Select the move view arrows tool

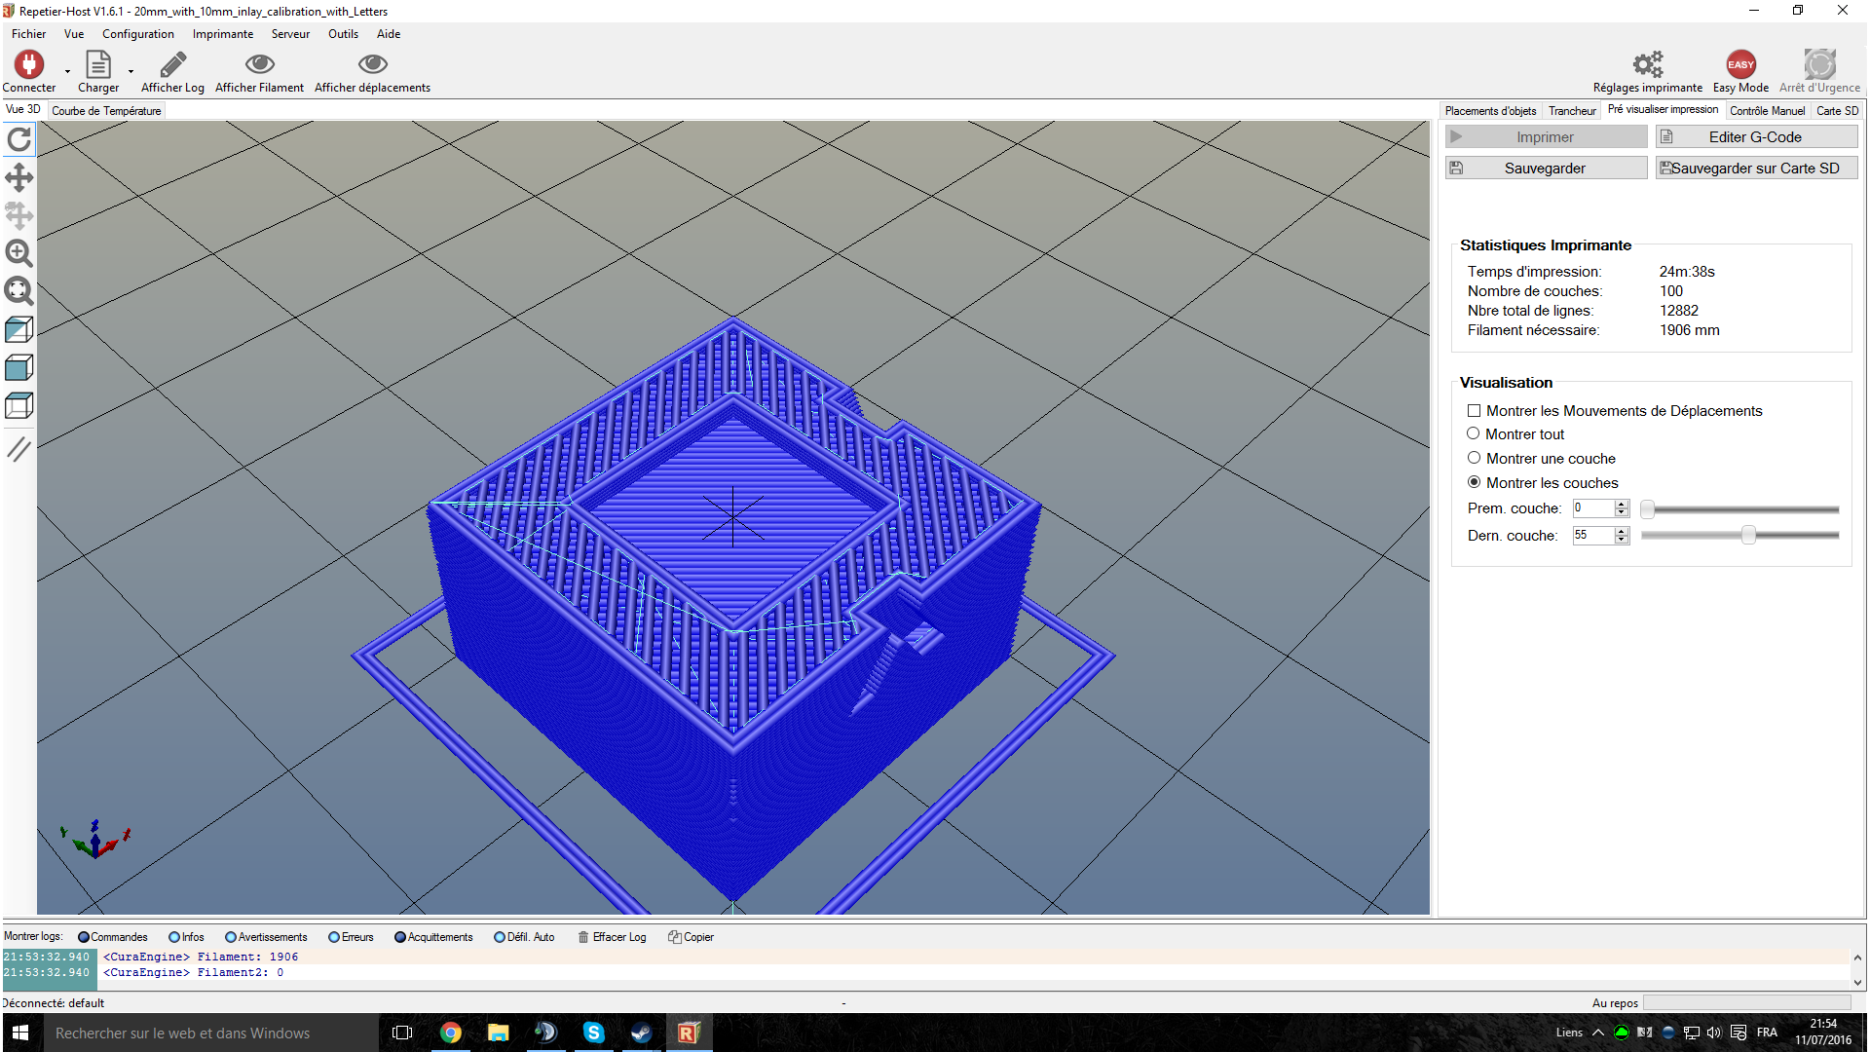pyautogui.click(x=19, y=177)
